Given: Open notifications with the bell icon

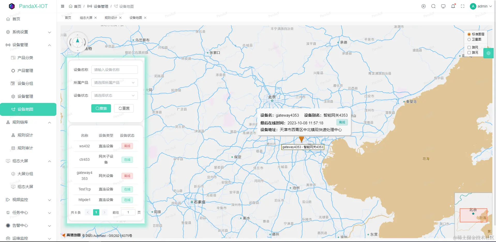Looking at the screenshot, I should click(453, 6).
